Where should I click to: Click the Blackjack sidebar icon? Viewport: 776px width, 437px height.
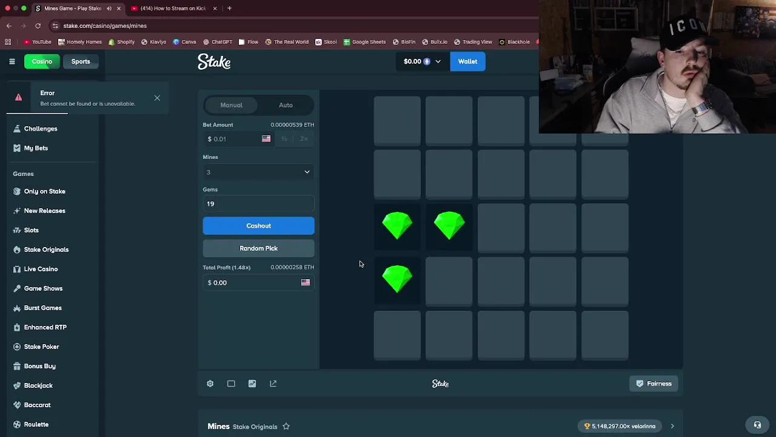tap(17, 385)
